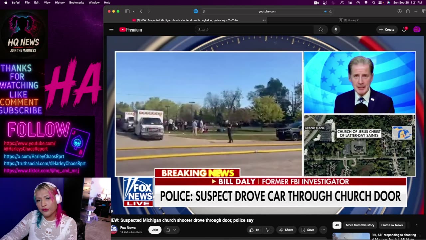This screenshot has width=426, height=240.
Task: Open the FBI, ATF responding video title
Action: [x=394, y=237]
